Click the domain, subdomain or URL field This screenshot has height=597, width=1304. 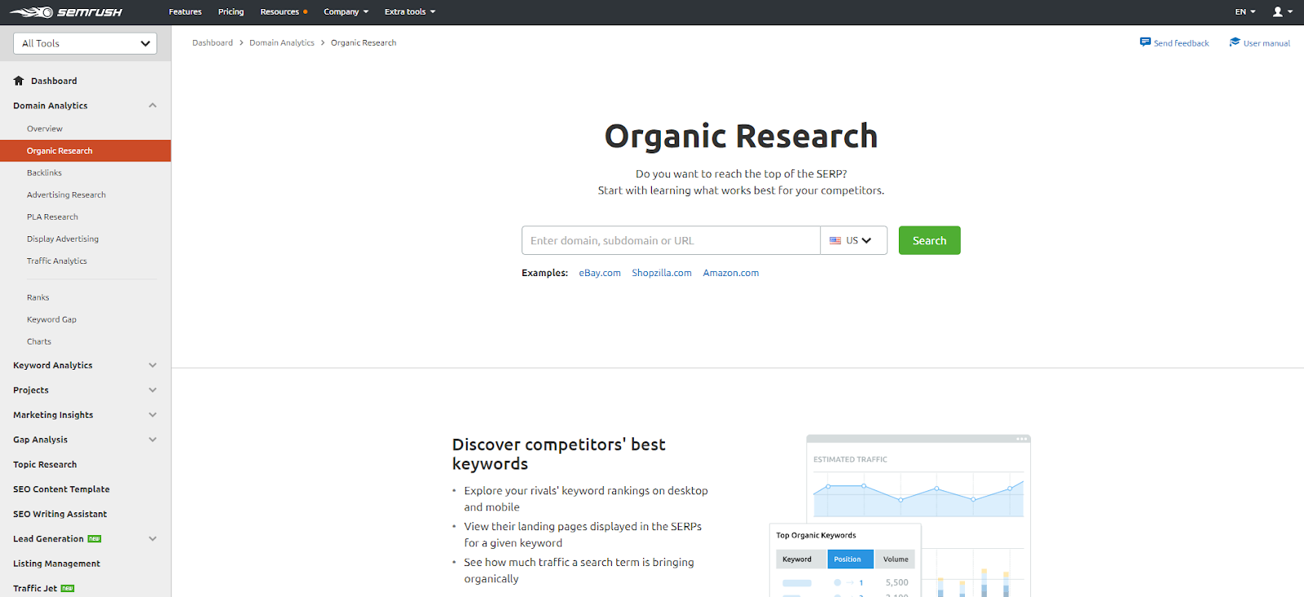click(x=671, y=240)
